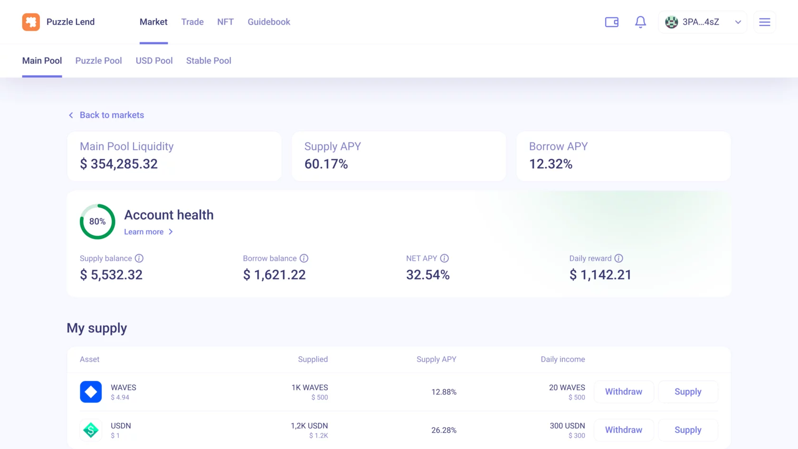The width and height of the screenshot is (798, 449).
Task: Switch to the Puzzle Pool tab
Action: click(x=99, y=61)
